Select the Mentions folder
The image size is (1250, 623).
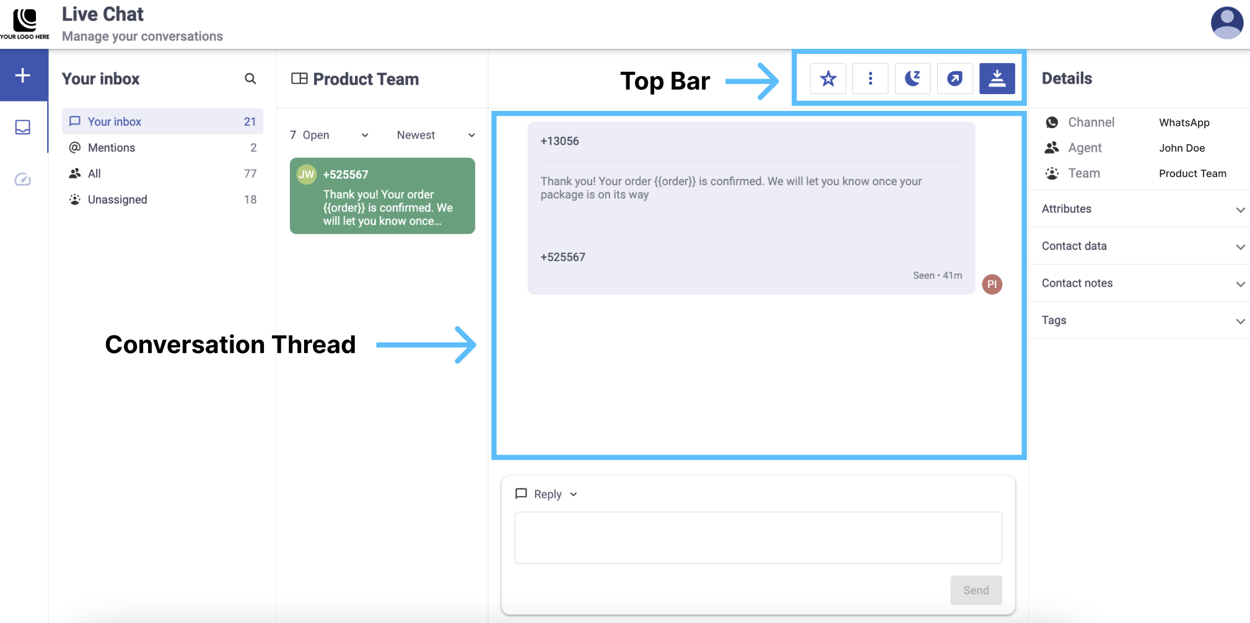click(162, 147)
